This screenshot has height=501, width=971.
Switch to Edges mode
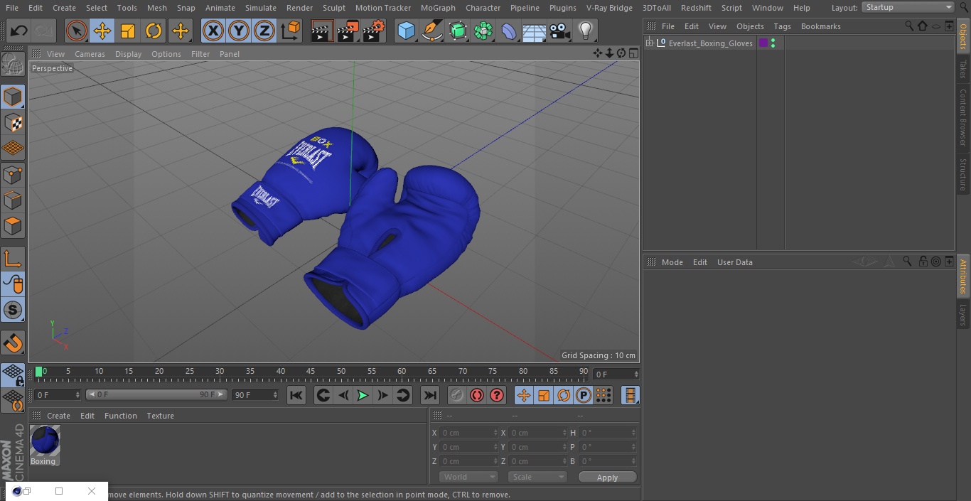tap(13, 200)
